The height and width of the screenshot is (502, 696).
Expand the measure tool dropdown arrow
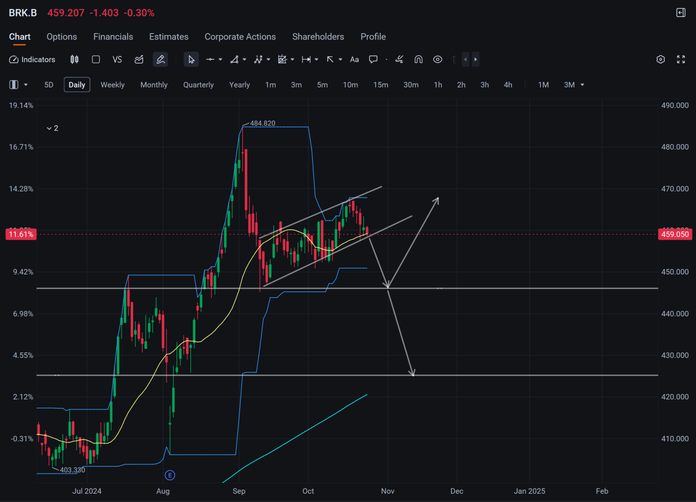316,60
